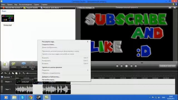Jump to next clip in preview

[x=136, y=66]
